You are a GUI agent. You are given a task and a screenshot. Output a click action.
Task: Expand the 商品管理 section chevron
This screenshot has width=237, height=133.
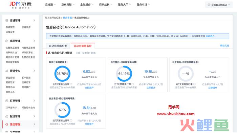click(x=34, y=41)
